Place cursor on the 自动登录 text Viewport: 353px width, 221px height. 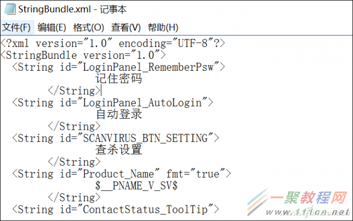click(x=119, y=115)
